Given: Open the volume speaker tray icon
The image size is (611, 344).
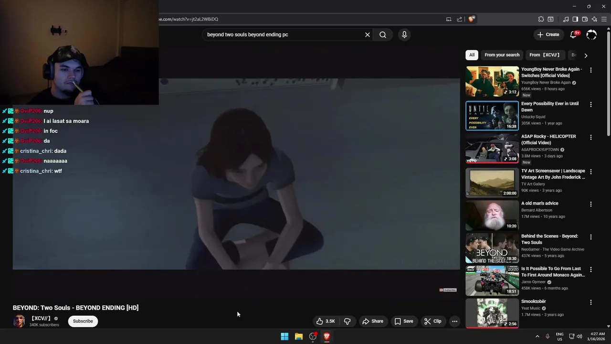Looking at the screenshot, I should 579,336.
